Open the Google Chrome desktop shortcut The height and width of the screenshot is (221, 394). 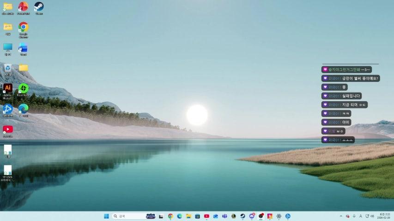click(23, 27)
